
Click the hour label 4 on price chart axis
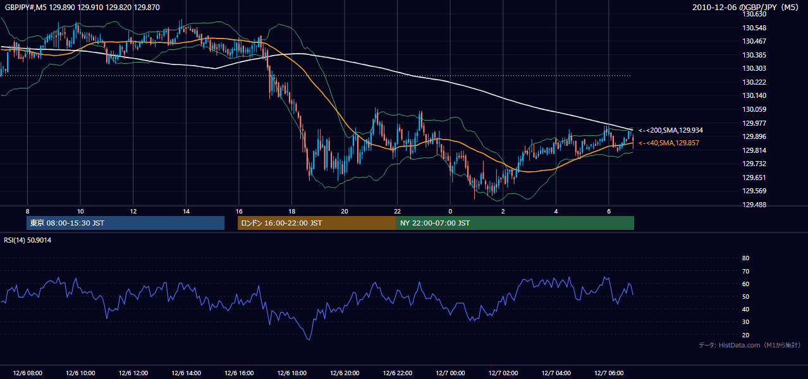556,211
